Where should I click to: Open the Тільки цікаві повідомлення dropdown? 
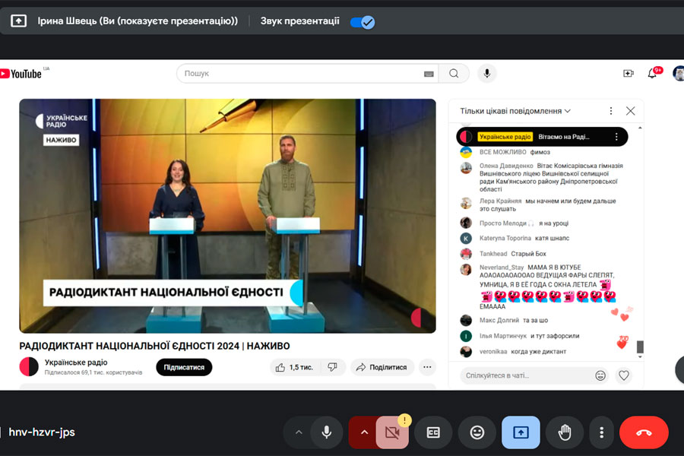515,111
